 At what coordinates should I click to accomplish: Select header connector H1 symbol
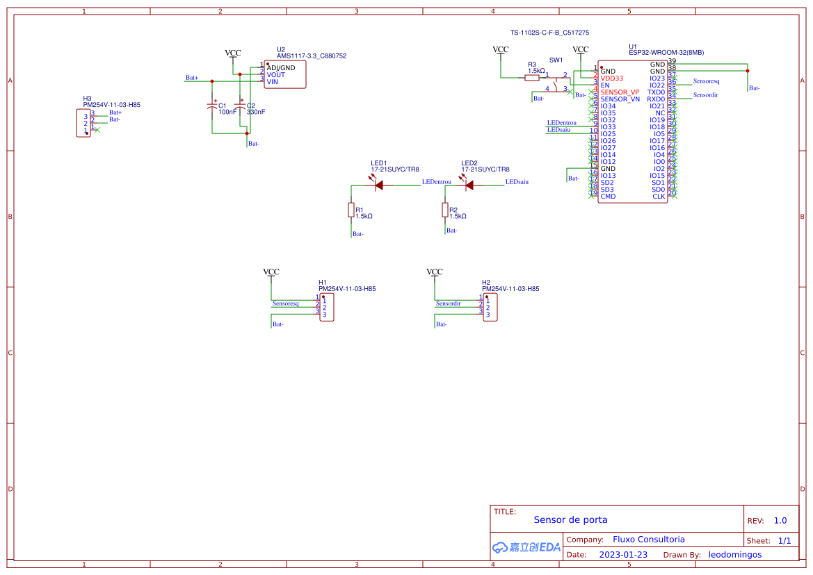tap(327, 307)
